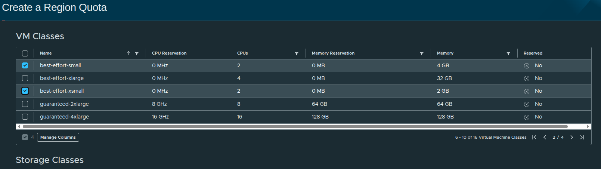Uncheck the best-effort-small checkbox
The image size is (601, 169).
click(x=25, y=65)
